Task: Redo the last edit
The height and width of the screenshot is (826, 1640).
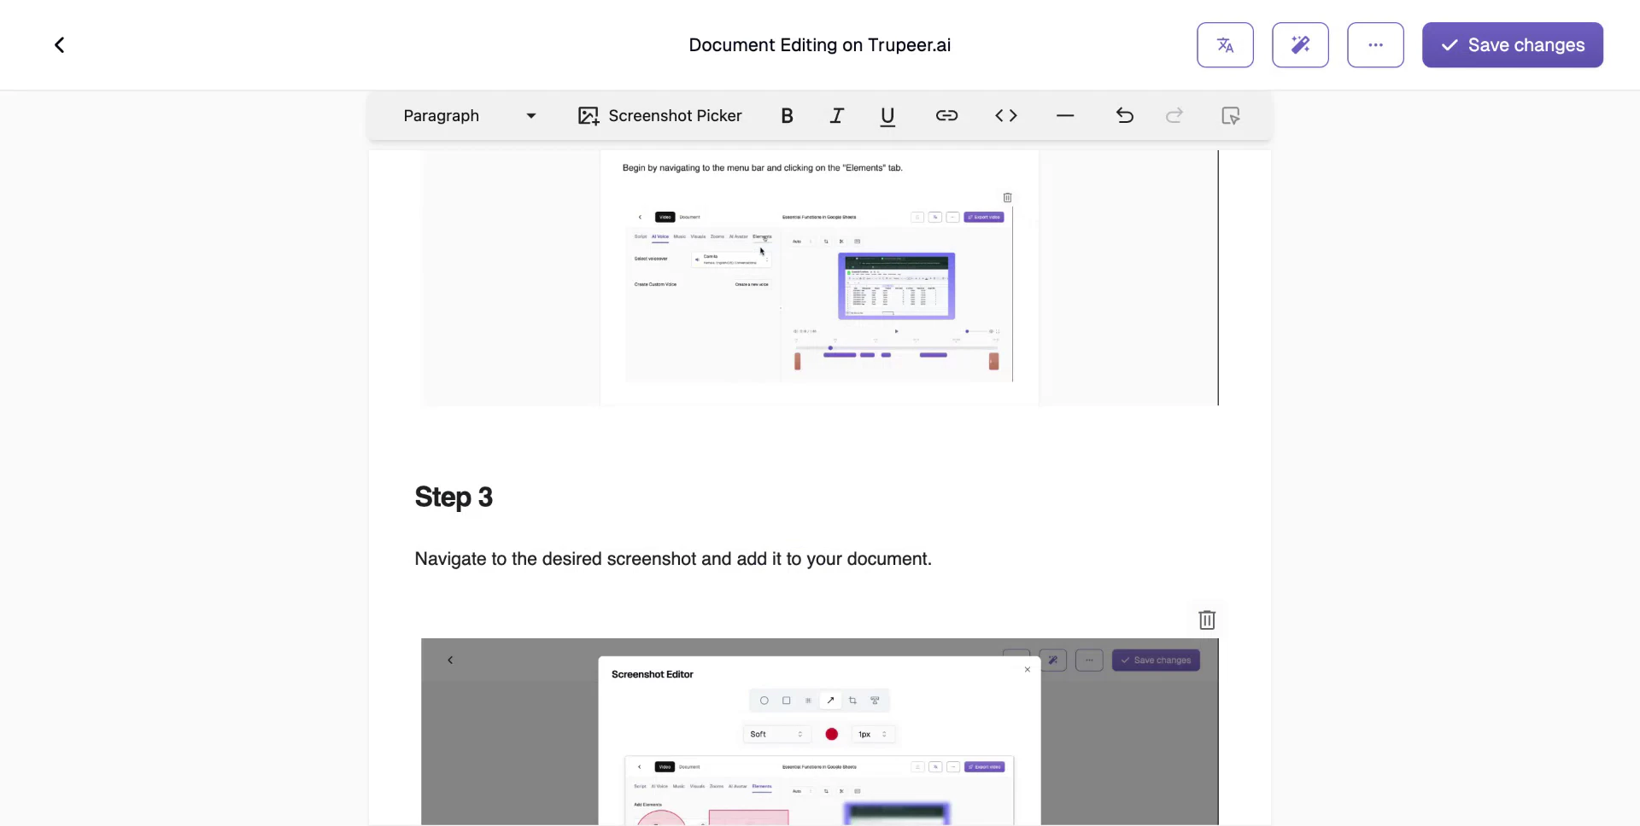Action: point(1174,116)
